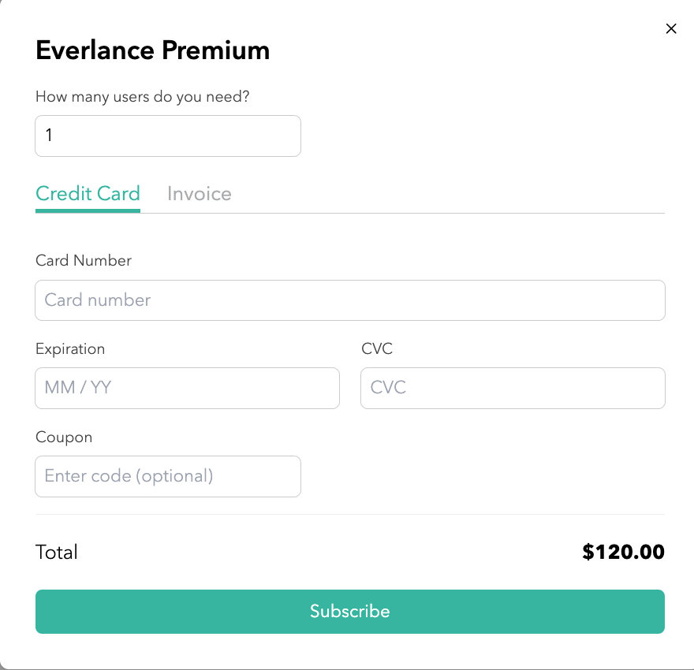This screenshot has height=670, width=694.
Task: Click the CVC label above the field
Action: click(x=377, y=348)
